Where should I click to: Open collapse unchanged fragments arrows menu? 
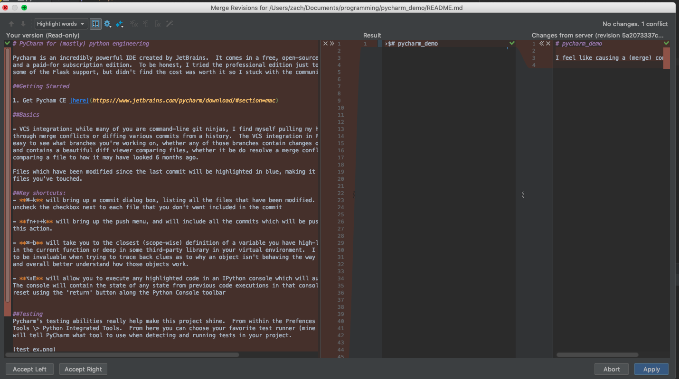coord(120,24)
